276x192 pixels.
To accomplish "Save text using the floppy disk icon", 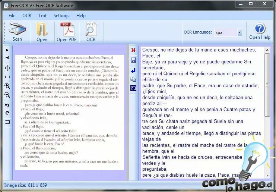I will click(133, 60).
